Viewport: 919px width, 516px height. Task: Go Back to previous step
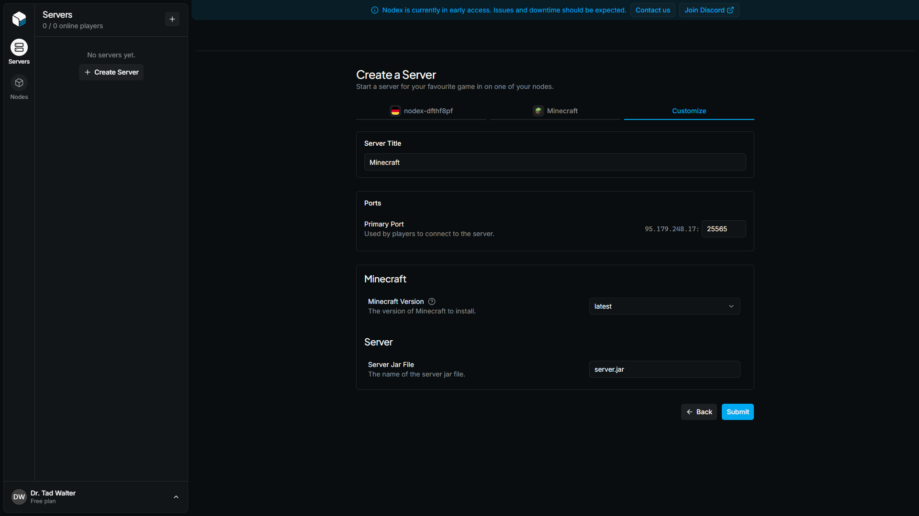(699, 412)
